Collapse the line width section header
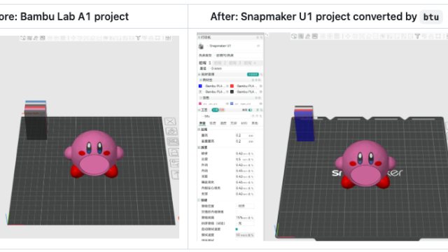 click(x=203, y=148)
